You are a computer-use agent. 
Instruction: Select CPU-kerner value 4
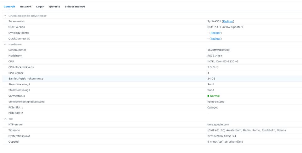tap(208, 73)
